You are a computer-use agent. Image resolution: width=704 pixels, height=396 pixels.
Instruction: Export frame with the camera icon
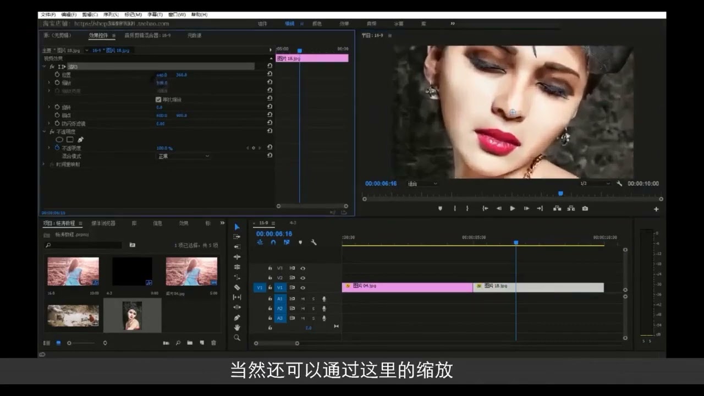tap(585, 208)
